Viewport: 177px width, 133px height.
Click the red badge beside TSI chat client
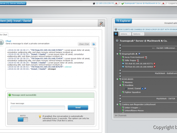point(155,64)
